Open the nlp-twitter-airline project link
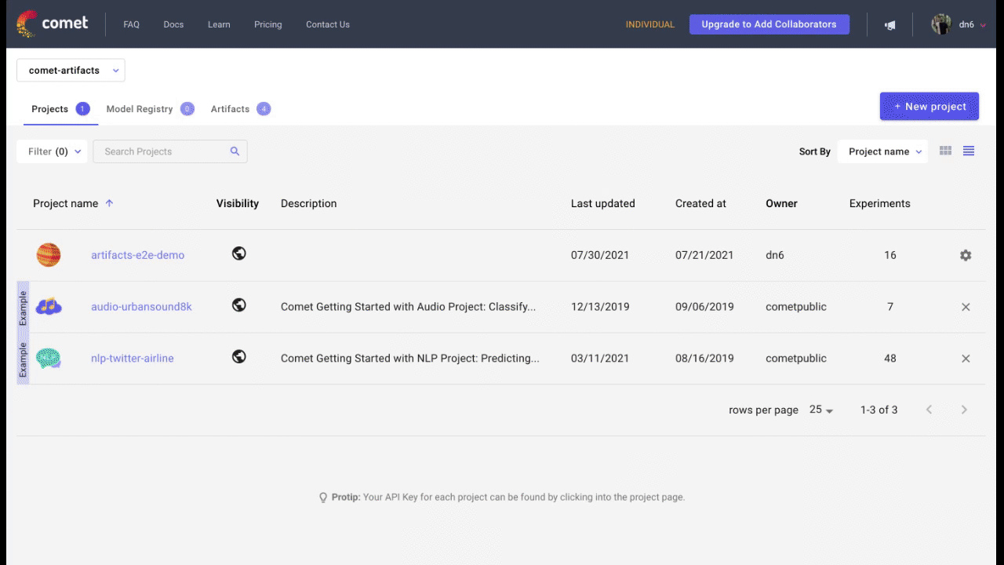This screenshot has width=1004, height=565. (x=133, y=359)
